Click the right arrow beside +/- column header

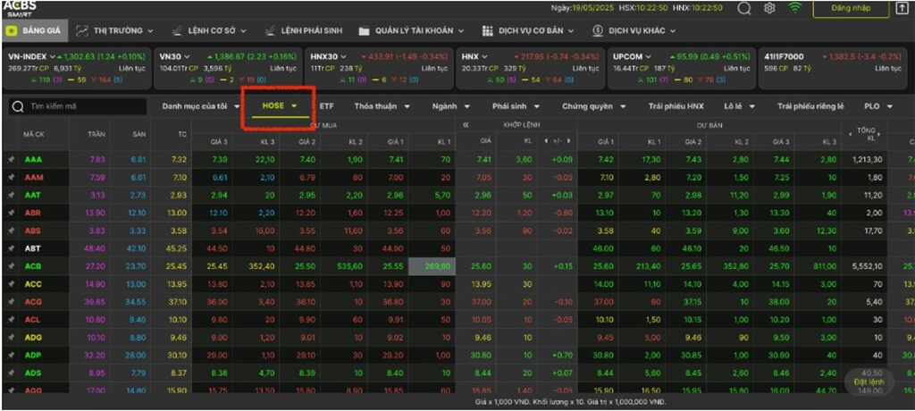(567, 140)
